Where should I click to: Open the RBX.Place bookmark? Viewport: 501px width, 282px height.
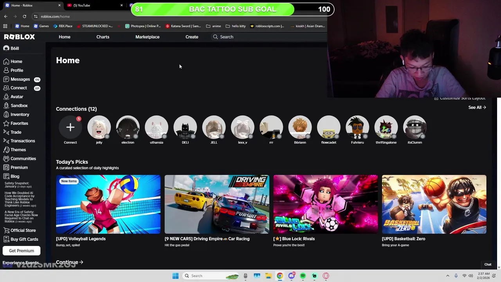(62, 26)
